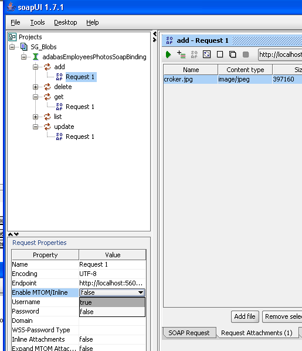Click SOAP icon of Request 1 under get
This screenshot has width=302, height=351.
coord(59,107)
